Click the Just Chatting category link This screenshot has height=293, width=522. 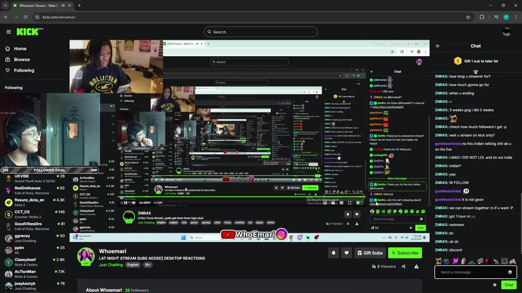(111, 265)
